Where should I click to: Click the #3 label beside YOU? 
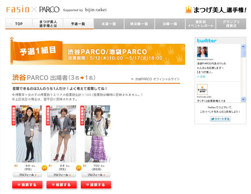[85, 166]
